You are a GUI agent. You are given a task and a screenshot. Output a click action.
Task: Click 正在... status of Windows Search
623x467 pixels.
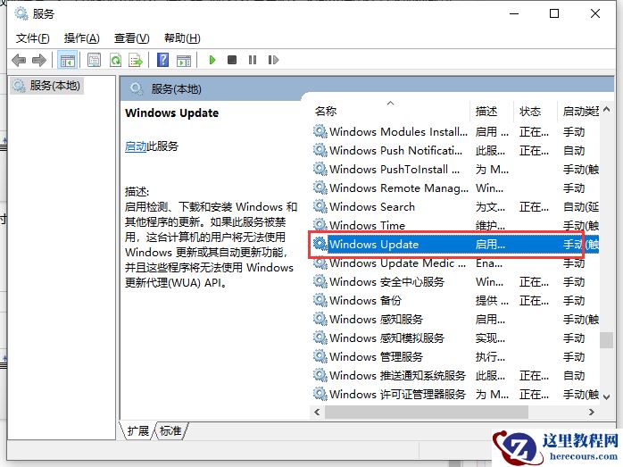pos(534,206)
